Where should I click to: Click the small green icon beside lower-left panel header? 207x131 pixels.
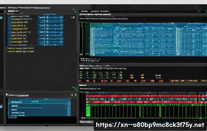(75, 95)
